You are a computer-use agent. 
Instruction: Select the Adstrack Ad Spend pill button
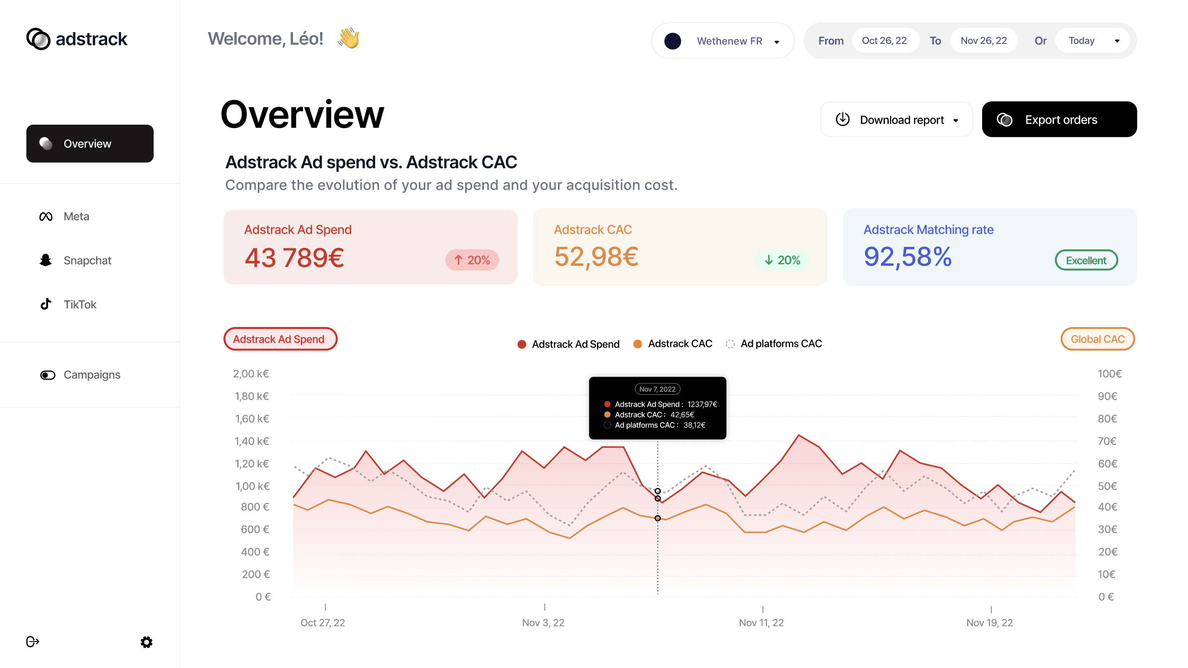click(280, 339)
